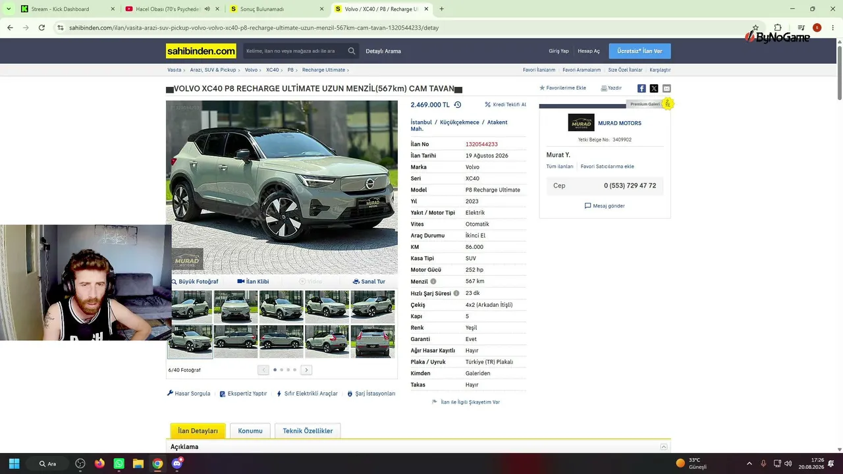Show next photo thumbnails with right arrow
Screen dimensions: 843x474
coord(306,370)
